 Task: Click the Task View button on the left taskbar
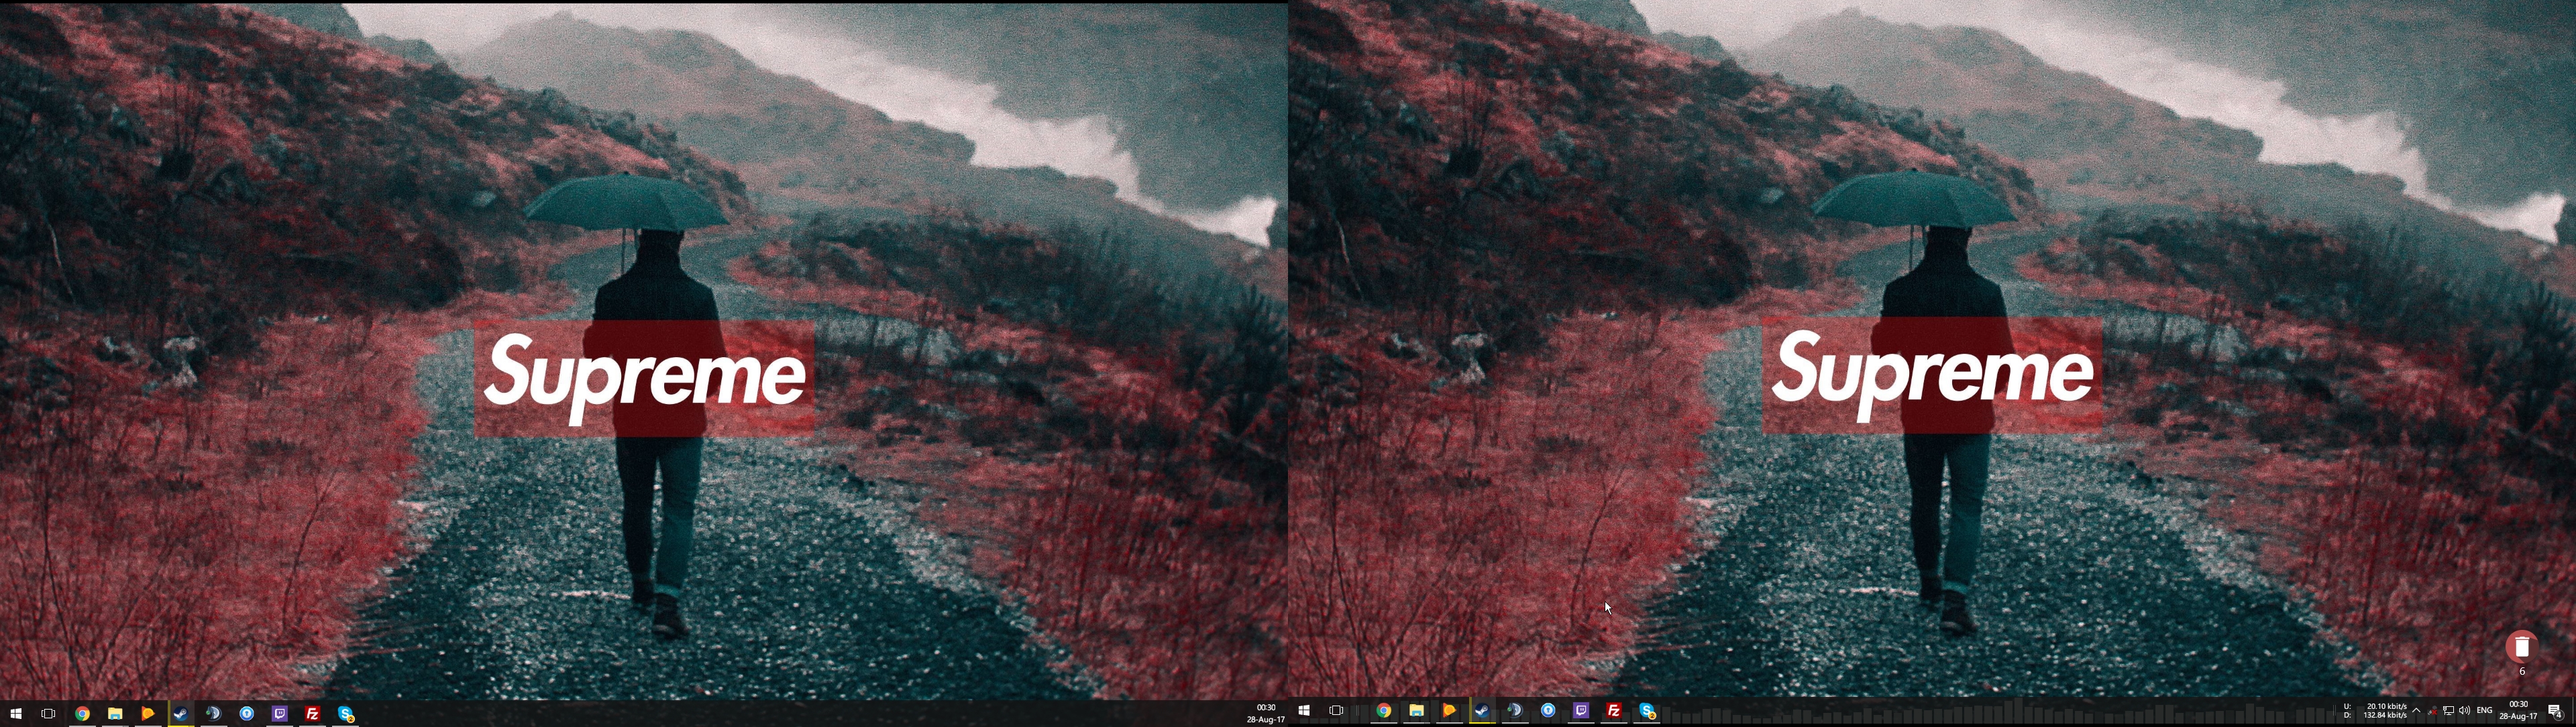click(x=48, y=713)
